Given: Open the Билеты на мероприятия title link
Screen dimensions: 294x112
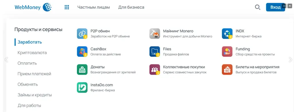Looking at the screenshot, I should tap(258, 67).
